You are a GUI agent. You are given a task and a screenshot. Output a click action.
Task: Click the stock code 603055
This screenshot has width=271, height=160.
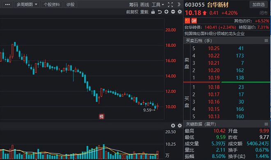(195, 5)
